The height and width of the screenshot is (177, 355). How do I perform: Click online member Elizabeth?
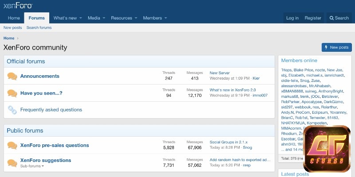click(x=296, y=75)
